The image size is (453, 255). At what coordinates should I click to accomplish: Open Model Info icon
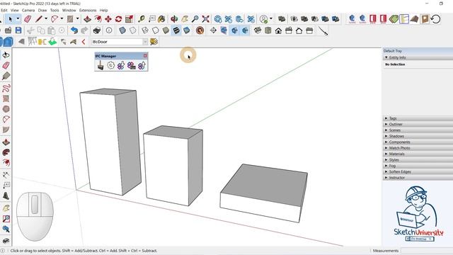109,30
